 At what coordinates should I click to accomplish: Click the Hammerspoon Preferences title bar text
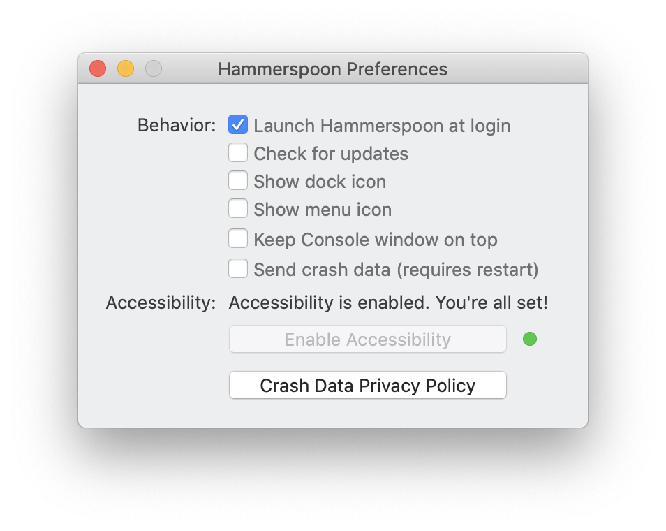pyautogui.click(x=332, y=69)
